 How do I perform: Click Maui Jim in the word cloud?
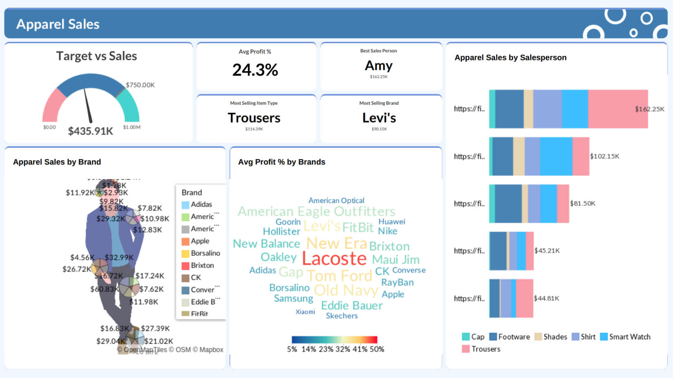tap(396, 259)
